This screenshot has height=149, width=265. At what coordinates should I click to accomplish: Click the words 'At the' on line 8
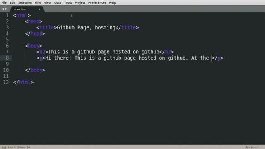[200, 58]
